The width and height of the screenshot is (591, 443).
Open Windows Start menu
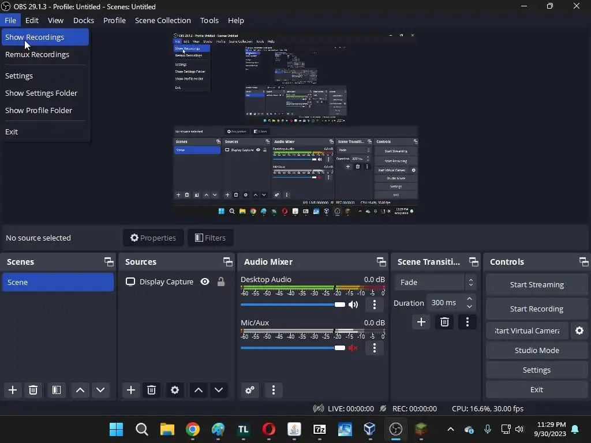(116, 429)
